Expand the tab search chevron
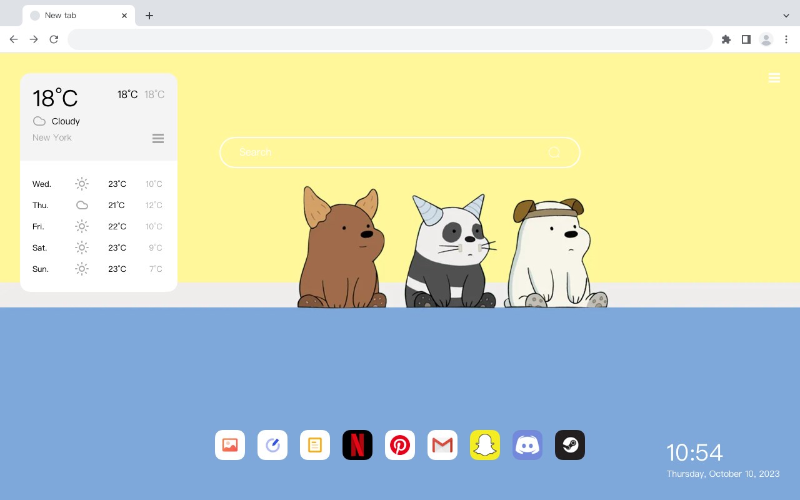The image size is (800, 500). click(x=786, y=16)
